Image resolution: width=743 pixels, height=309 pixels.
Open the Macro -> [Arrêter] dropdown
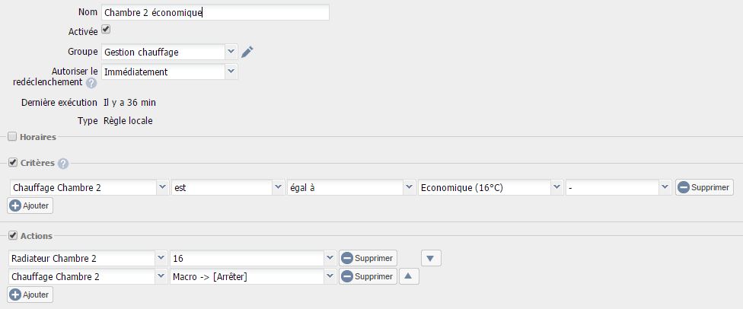254,276
